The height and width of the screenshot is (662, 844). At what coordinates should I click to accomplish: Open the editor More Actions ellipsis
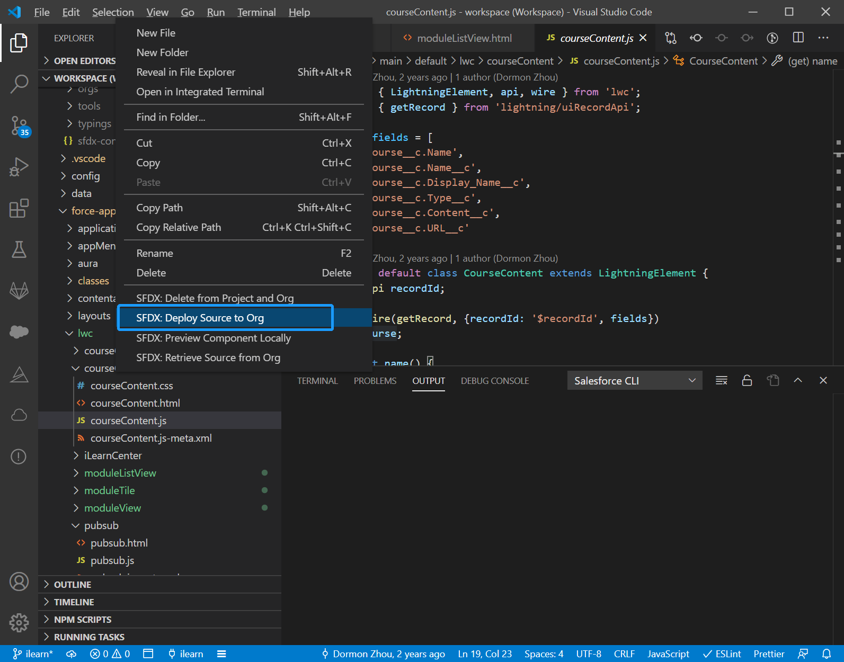pos(823,38)
